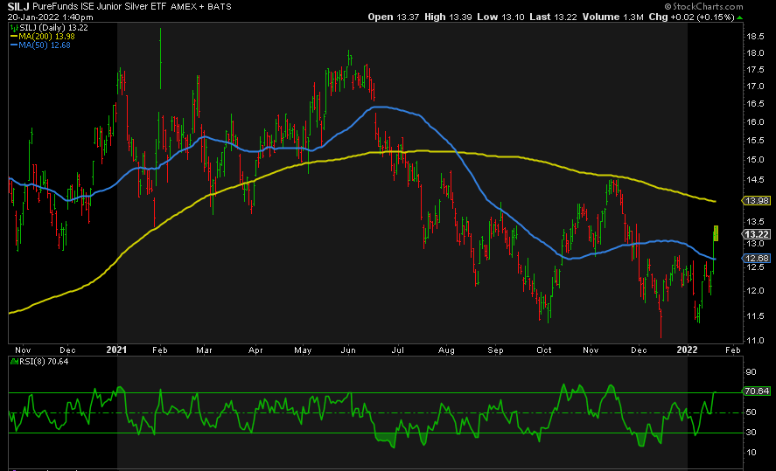Click the yellow MA(200) legend line swatch

coord(14,37)
